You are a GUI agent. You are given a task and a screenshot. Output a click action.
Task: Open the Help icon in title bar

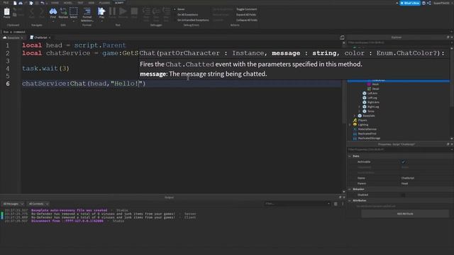click(423, 3)
